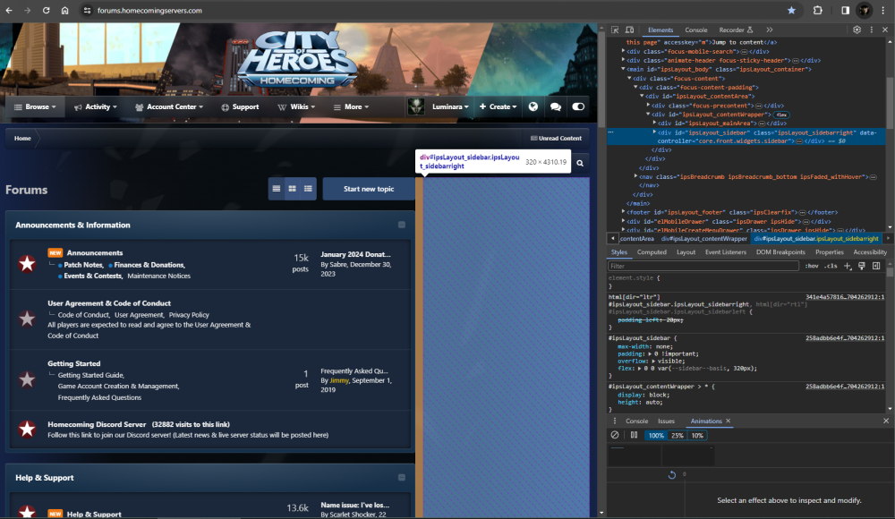
Task: Toggle the device toolbar icon
Action: point(630,30)
